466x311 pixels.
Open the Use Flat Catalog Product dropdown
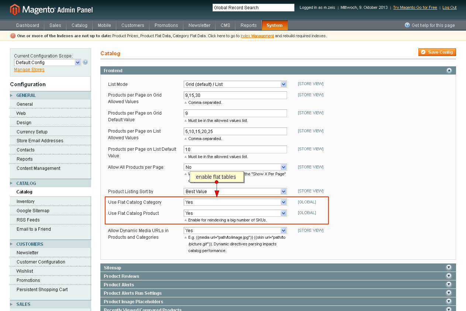[235, 213]
